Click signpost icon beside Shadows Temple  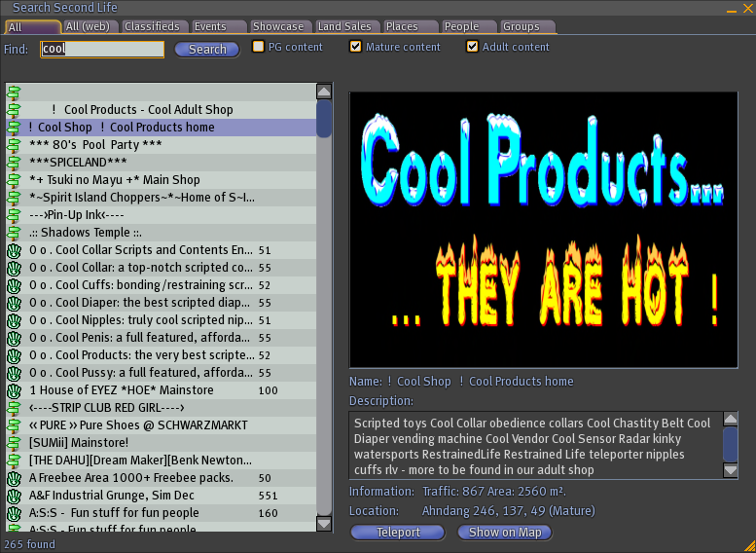pyautogui.click(x=14, y=233)
